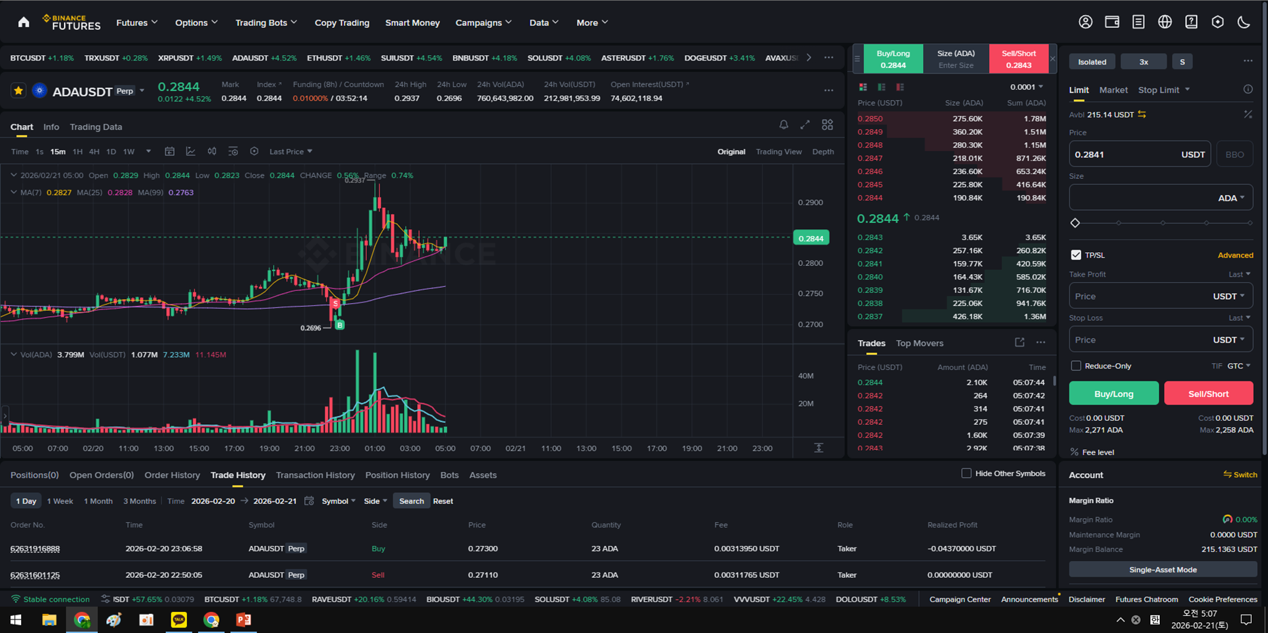1268x633 pixels.
Task: Close the quick order bar
Action: [x=1052, y=59]
